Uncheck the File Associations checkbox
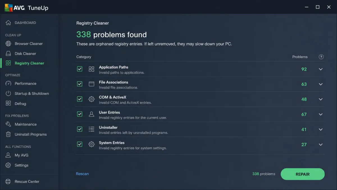This screenshot has height=190, width=337. tap(80, 84)
